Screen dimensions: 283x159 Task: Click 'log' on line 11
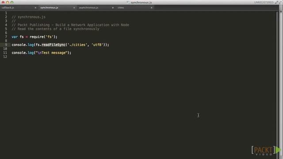pos(31,53)
